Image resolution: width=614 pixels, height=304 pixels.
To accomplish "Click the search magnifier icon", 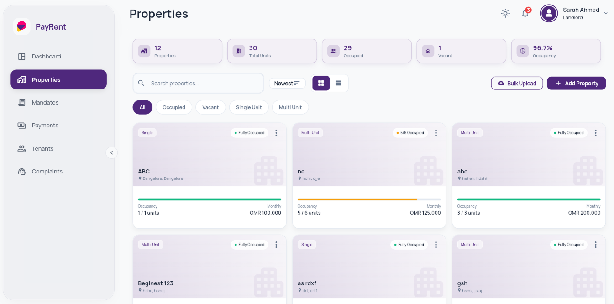I will pyautogui.click(x=142, y=83).
